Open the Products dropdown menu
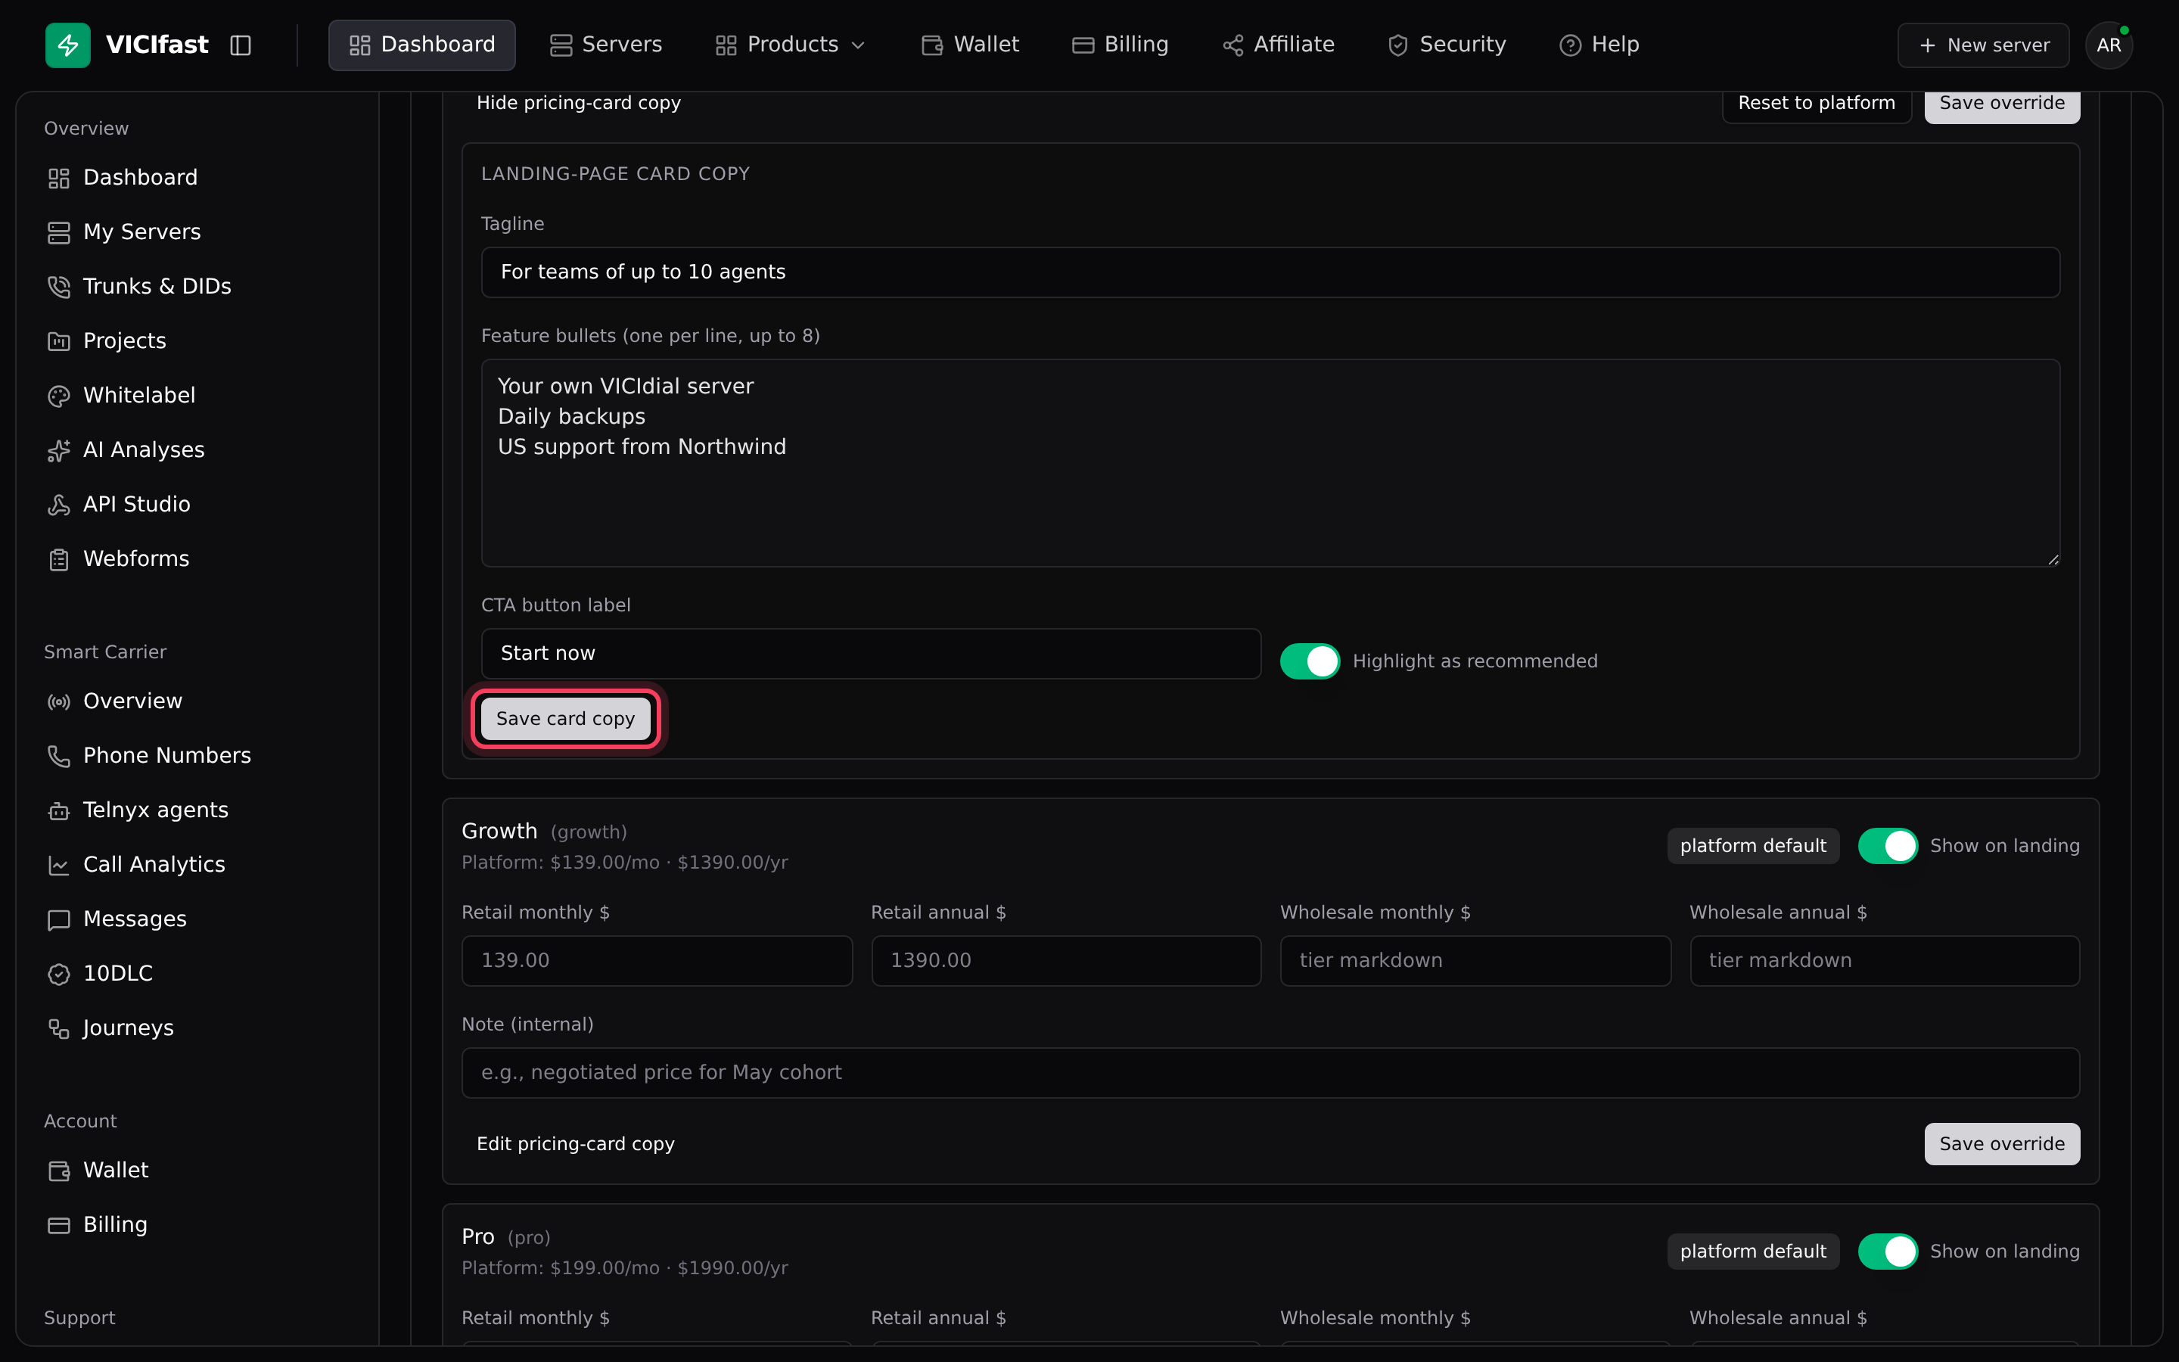Image resolution: width=2179 pixels, height=1362 pixels. [x=790, y=45]
